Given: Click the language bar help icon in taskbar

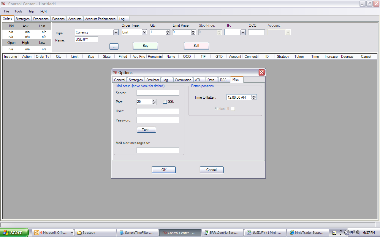Looking at the screenshot, I should (334, 233).
